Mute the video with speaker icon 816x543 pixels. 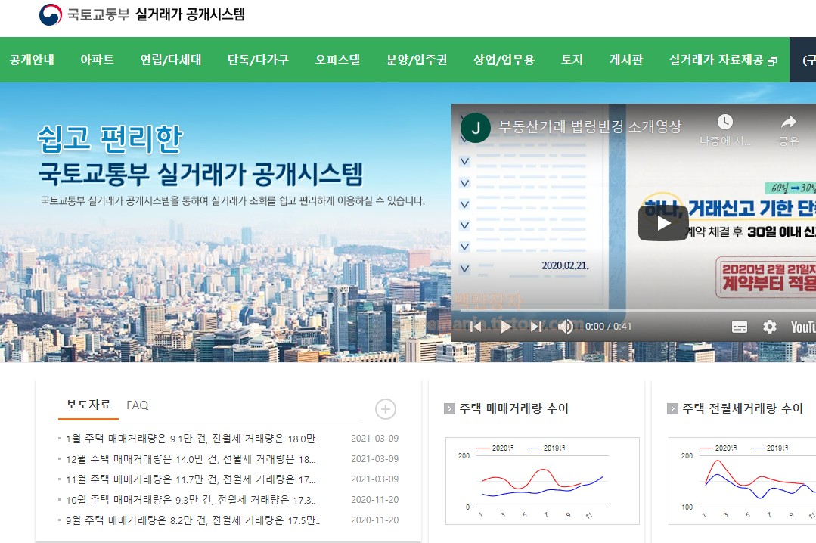point(566,327)
